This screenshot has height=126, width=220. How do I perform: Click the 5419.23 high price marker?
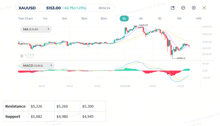tap(143, 25)
